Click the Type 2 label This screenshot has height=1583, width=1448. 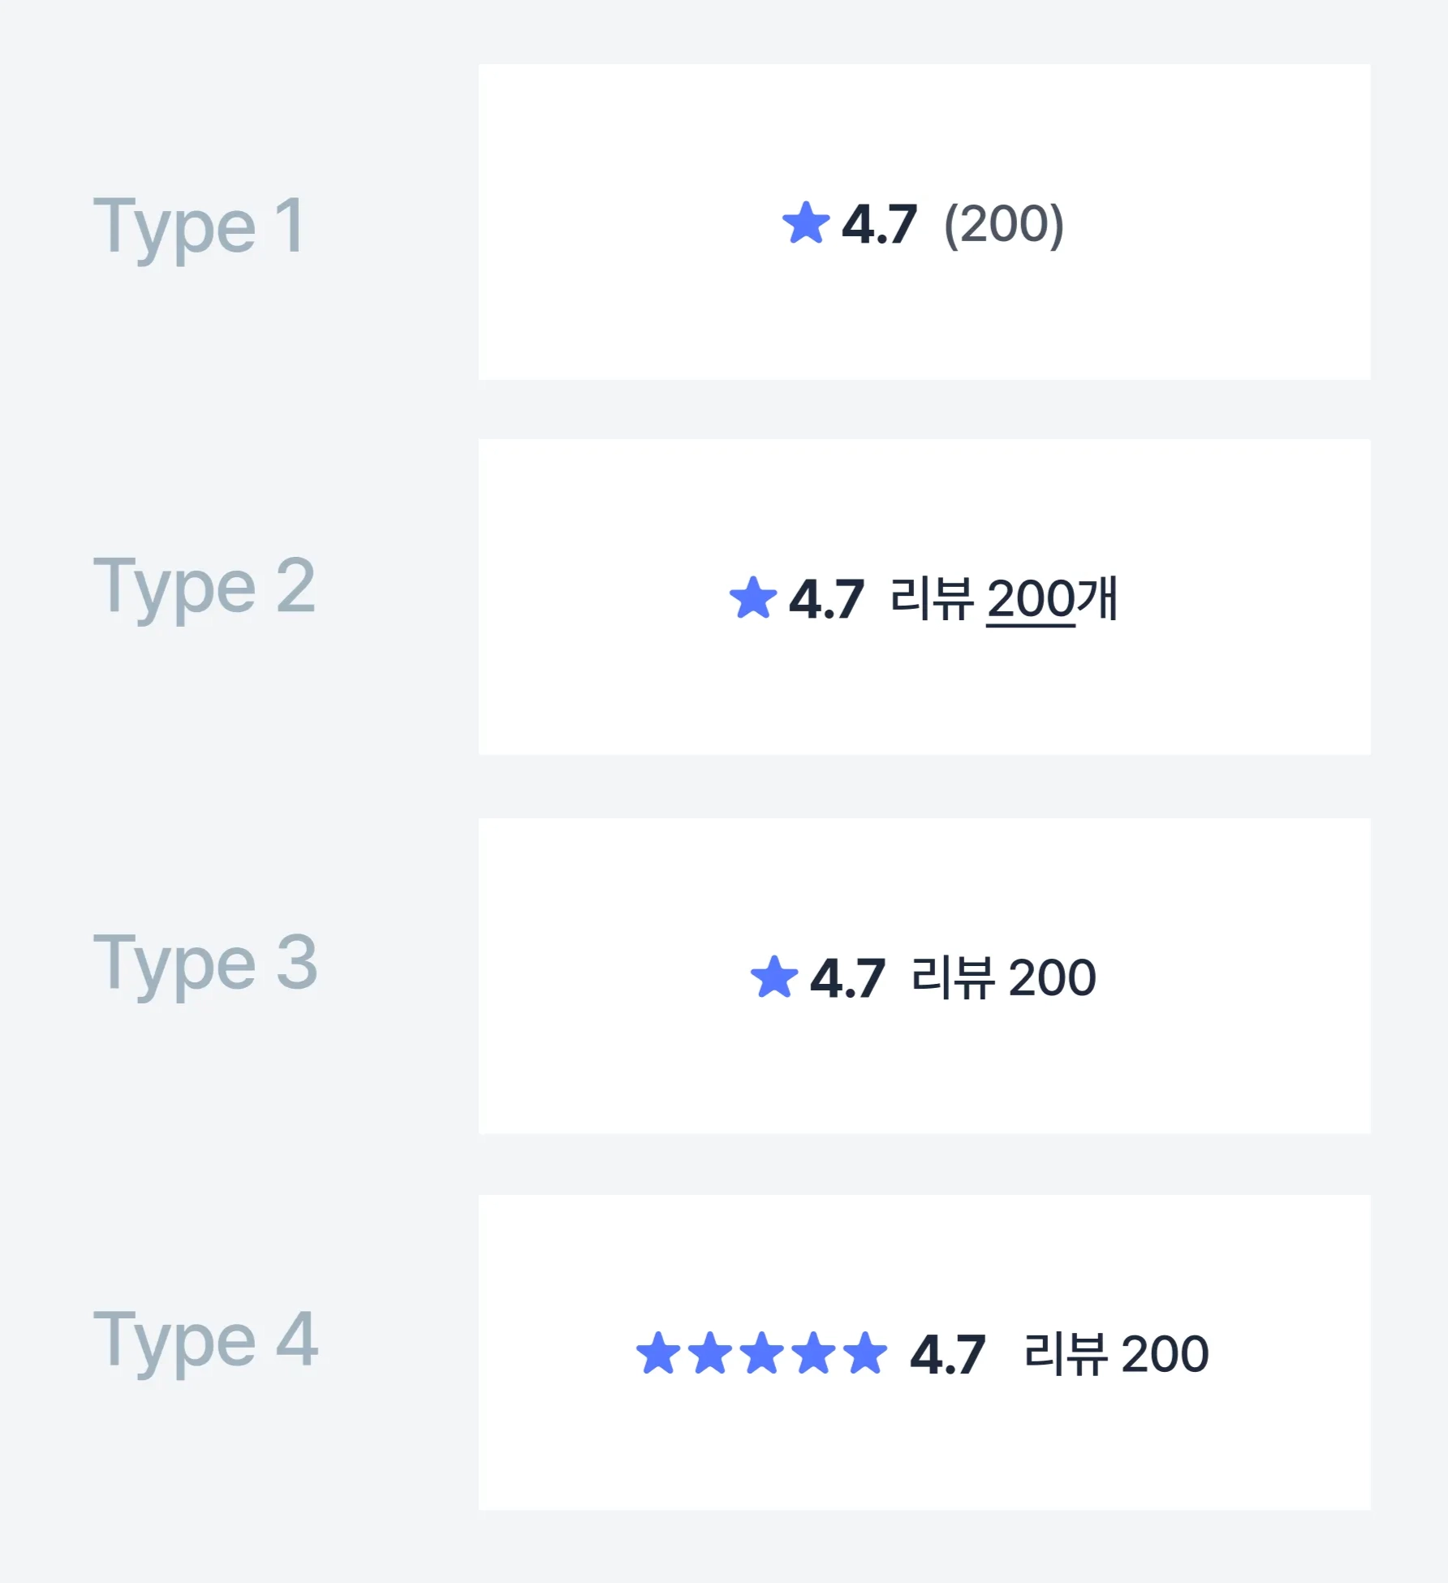tap(204, 587)
